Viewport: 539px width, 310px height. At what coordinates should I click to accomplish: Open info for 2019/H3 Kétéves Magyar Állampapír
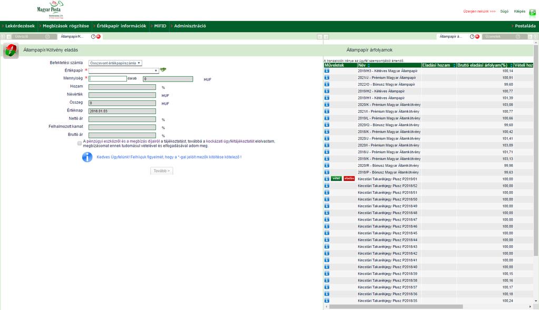[x=327, y=71]
